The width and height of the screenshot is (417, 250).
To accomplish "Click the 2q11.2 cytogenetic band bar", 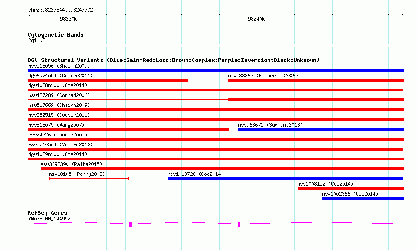I will click(x=216, y=45).
